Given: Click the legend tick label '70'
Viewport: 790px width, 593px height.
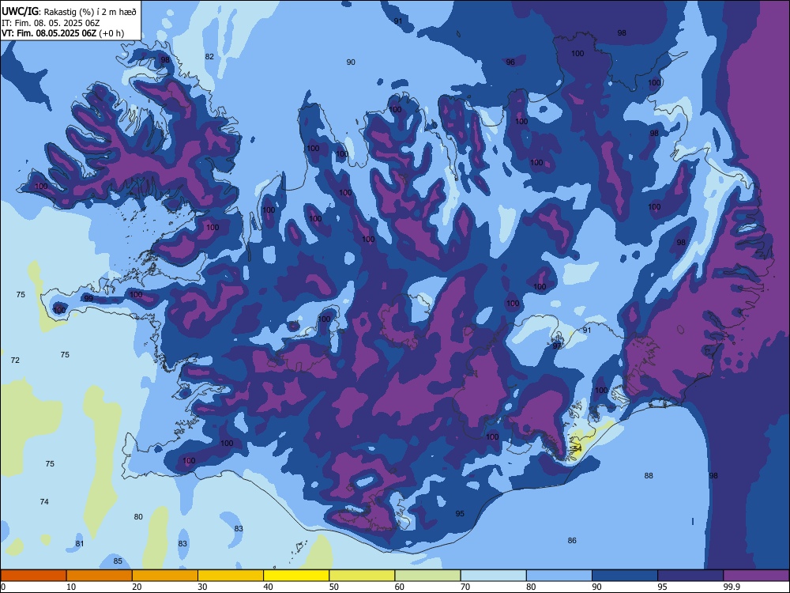Looking at the screenshot, I should 465,587.
